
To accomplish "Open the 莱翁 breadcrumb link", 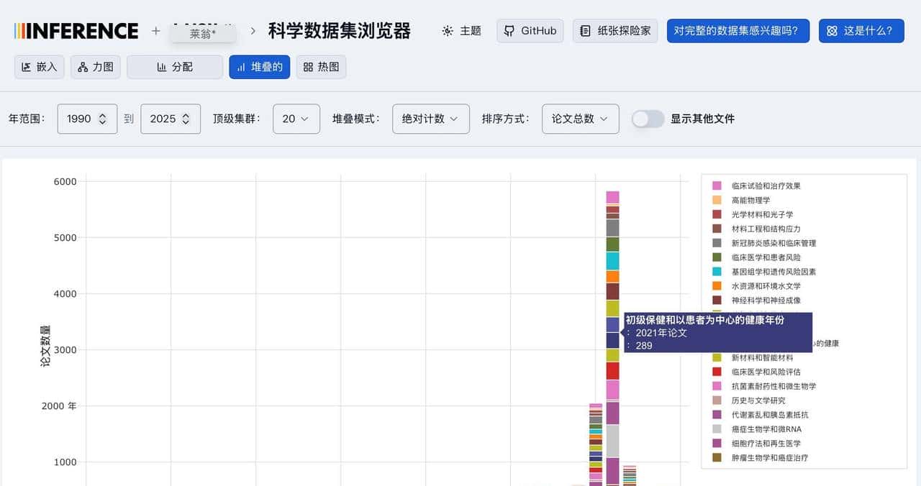I will click(204, 32).
